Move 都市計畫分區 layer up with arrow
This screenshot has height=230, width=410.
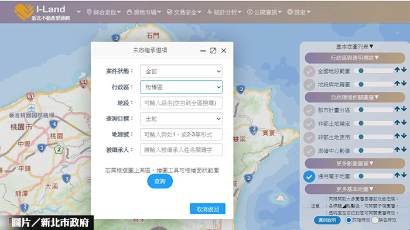pyautogui.click(x=397, y=109)
